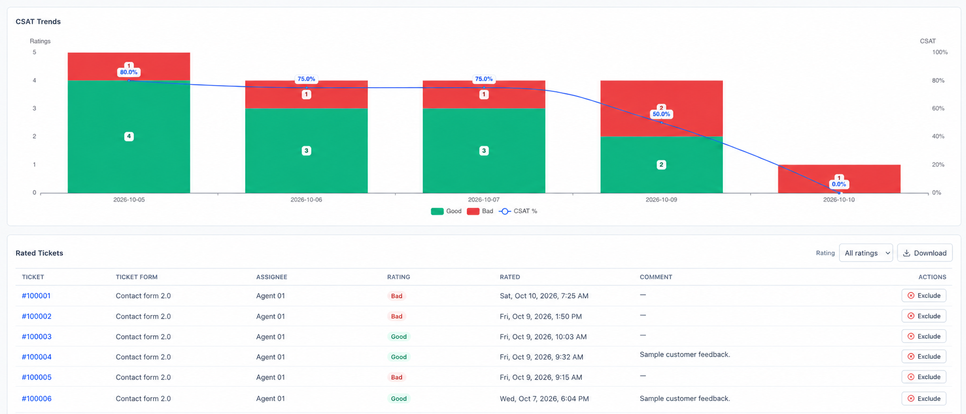Toggle the CSAT % line in legend
966x414 pixels.
coord(518,211)
